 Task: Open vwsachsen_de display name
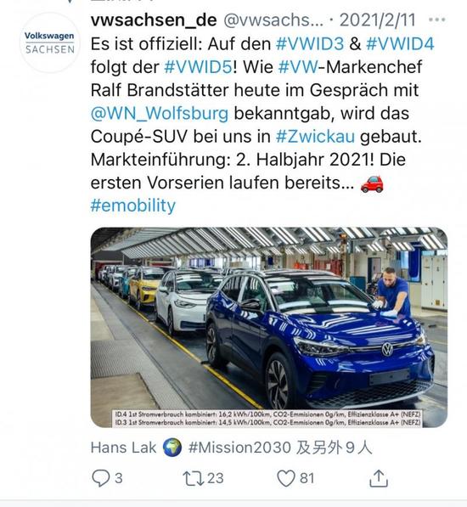click(x=154, y=20)
